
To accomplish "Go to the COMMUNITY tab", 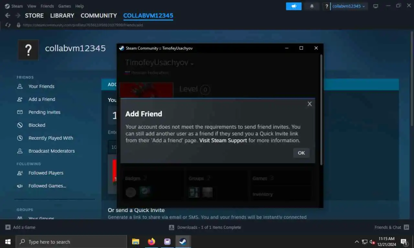I will pos(99,15).
